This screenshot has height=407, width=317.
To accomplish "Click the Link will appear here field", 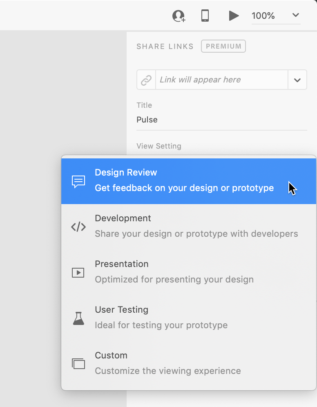I will [221, 80].
